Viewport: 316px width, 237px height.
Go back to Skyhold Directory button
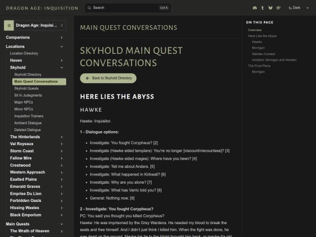(x=108, y=78)
